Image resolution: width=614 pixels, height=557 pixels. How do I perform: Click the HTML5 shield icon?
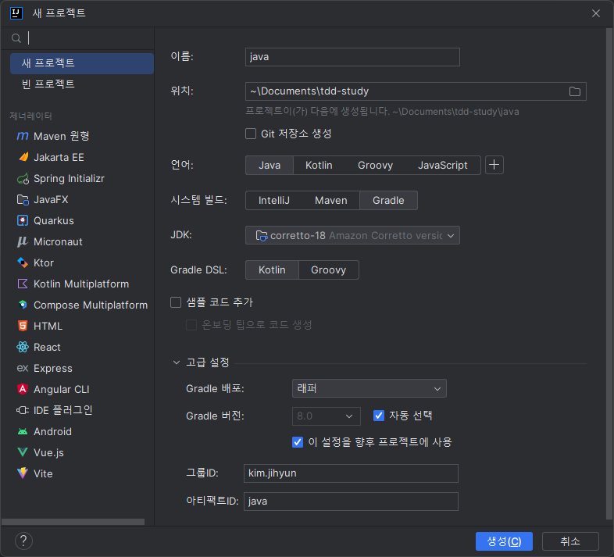tap(23, 326)
